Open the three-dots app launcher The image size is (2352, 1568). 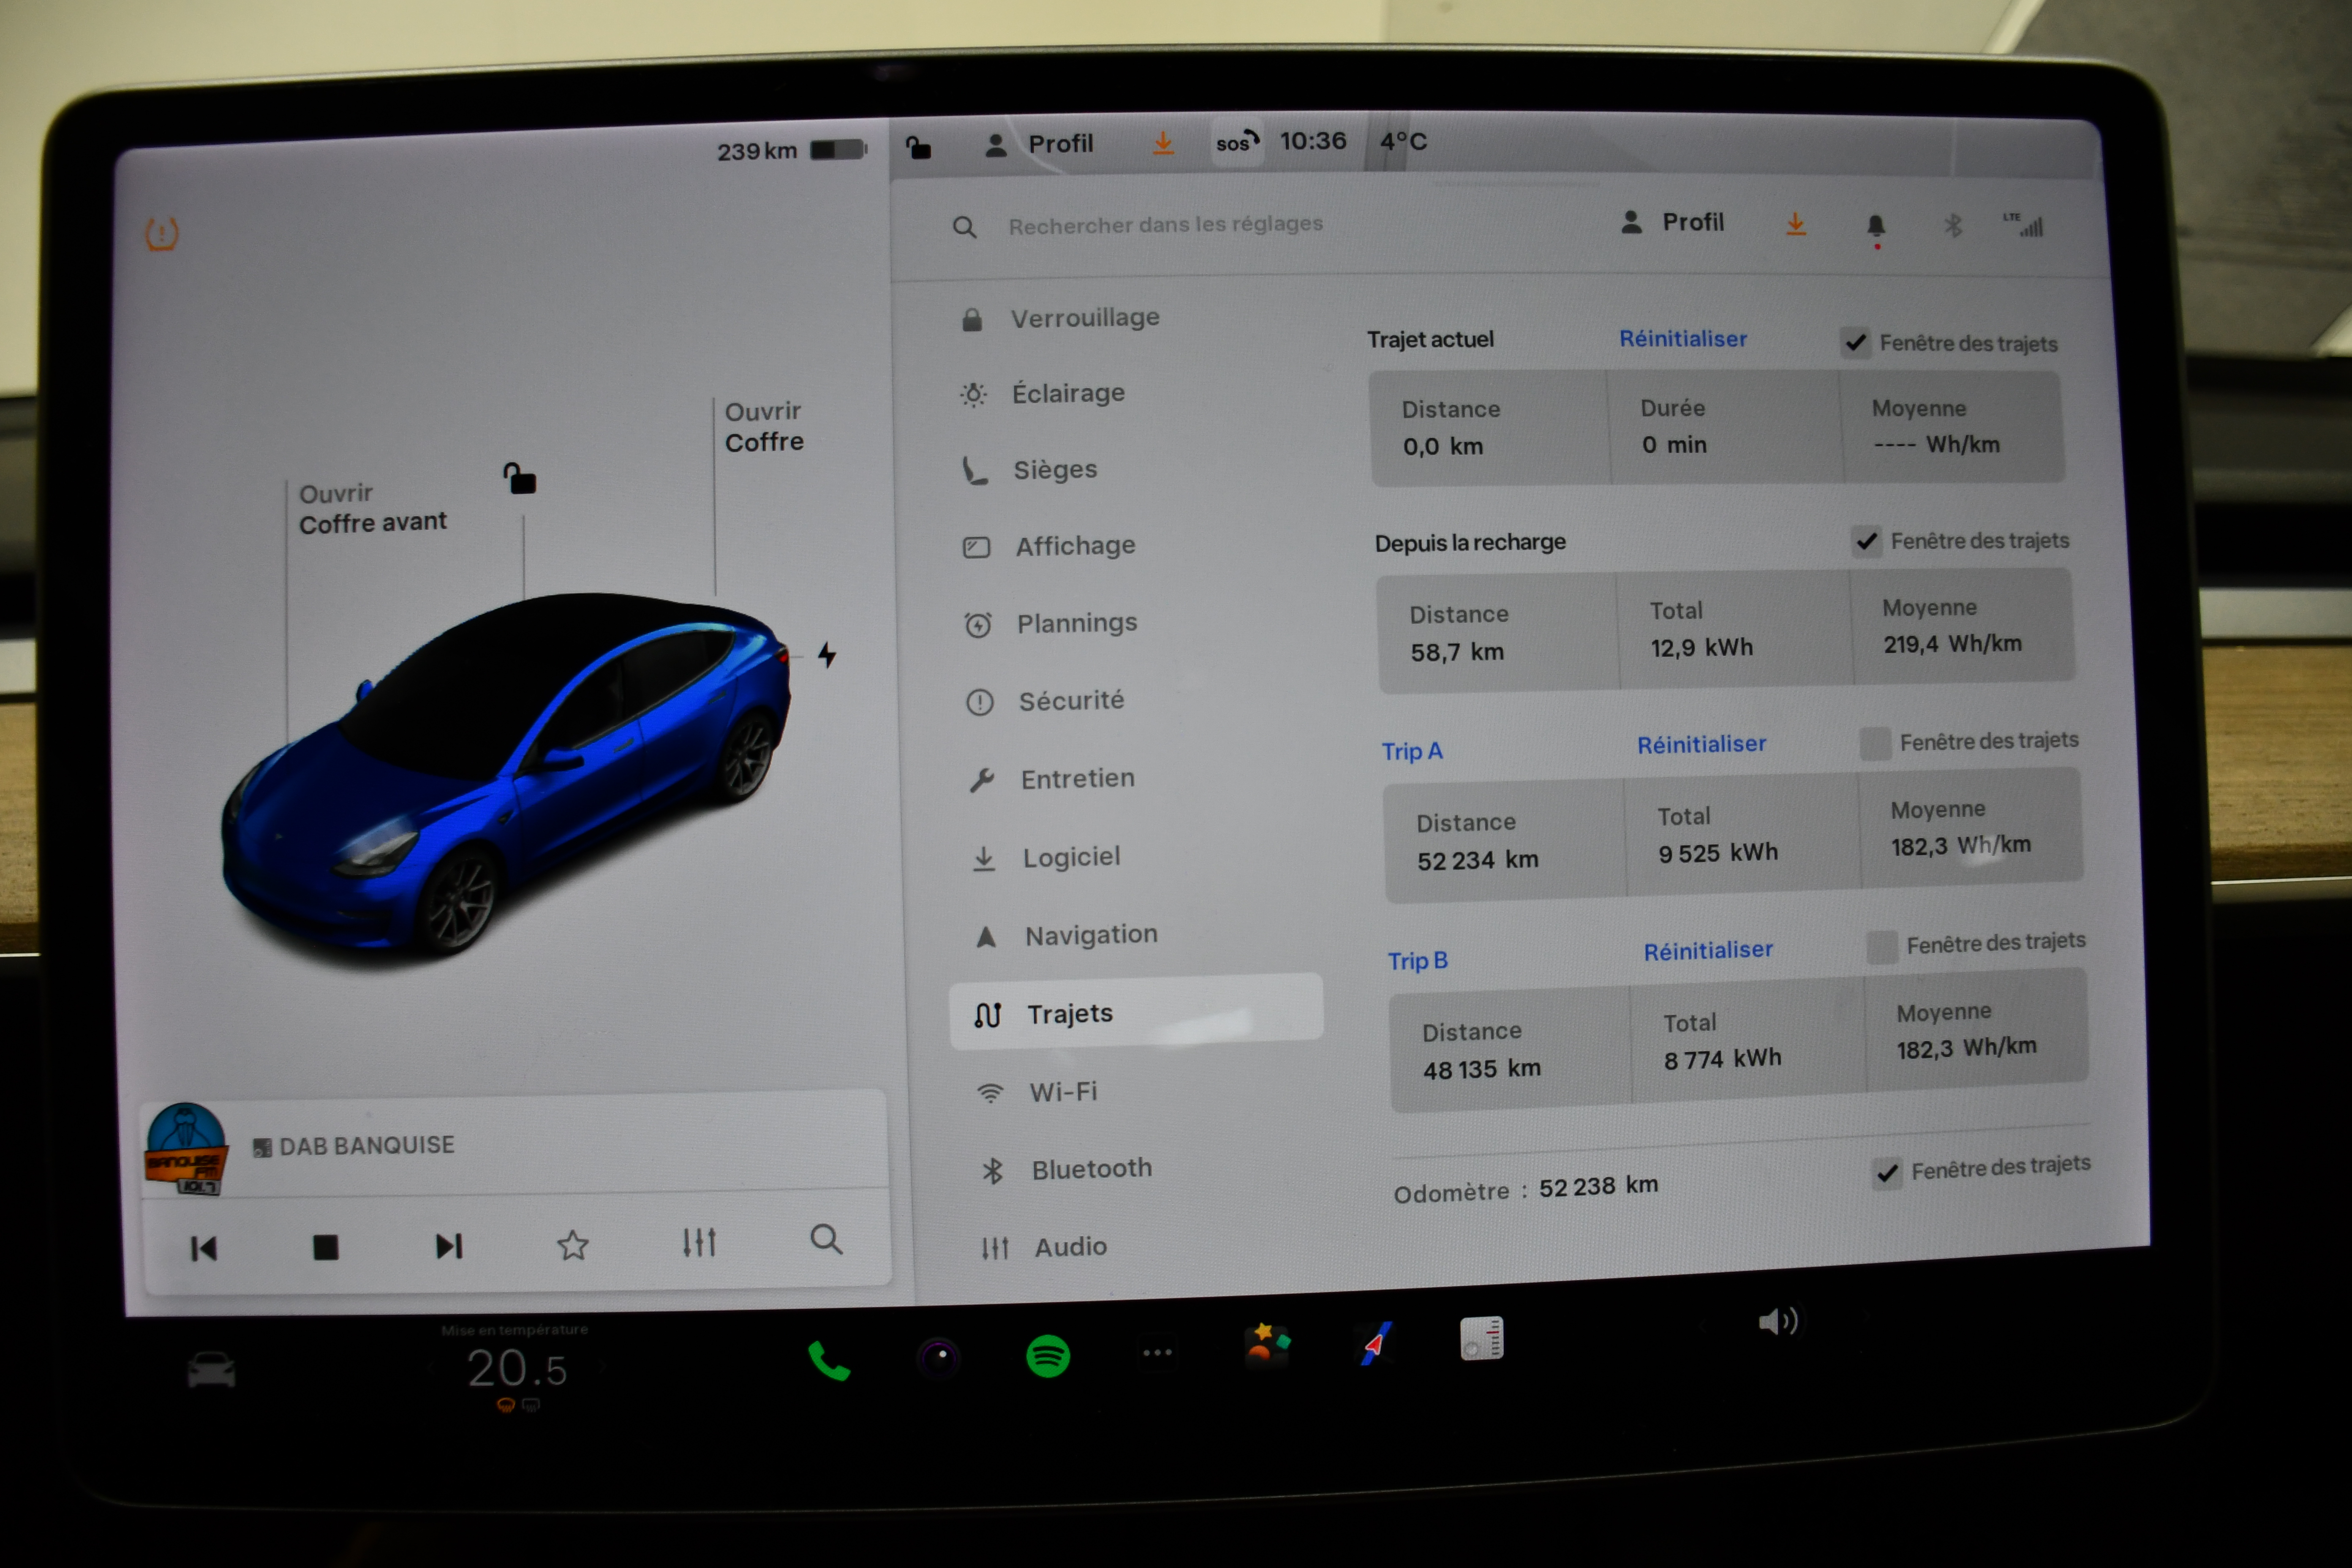pyautogui.click(x=1157, y=1352)
